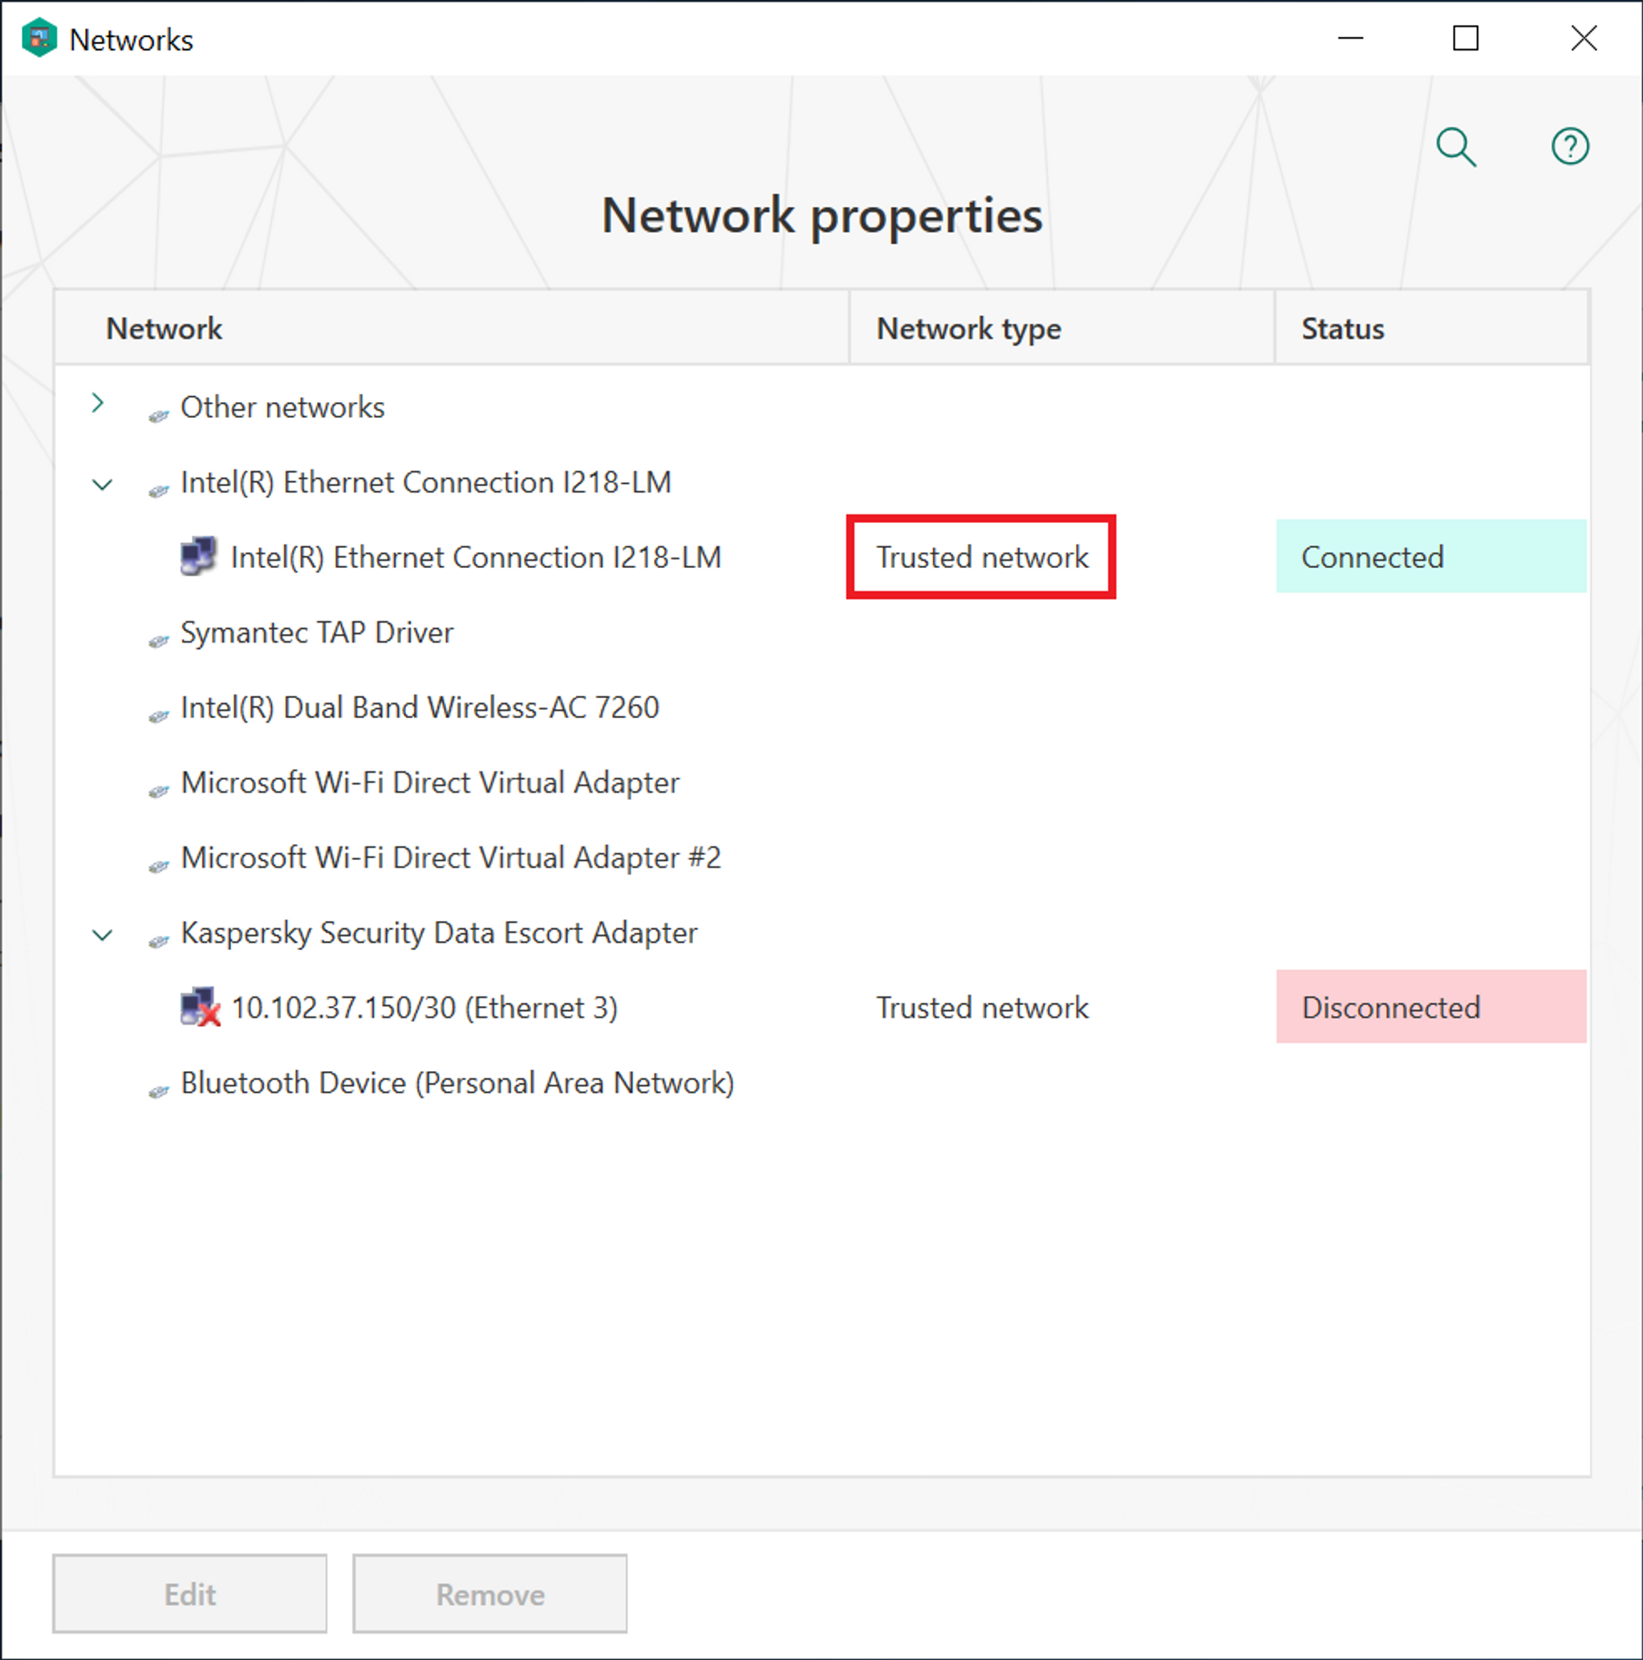The image size is (1643, 1660).
Task: Click adapter icon beside Bluetooth Device
Action: 159,1091
